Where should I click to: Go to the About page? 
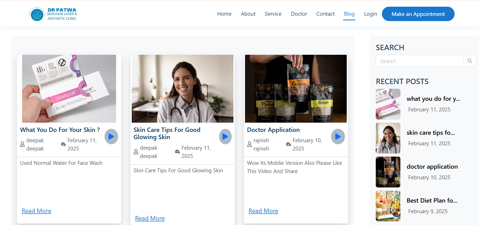coord(248,14)
